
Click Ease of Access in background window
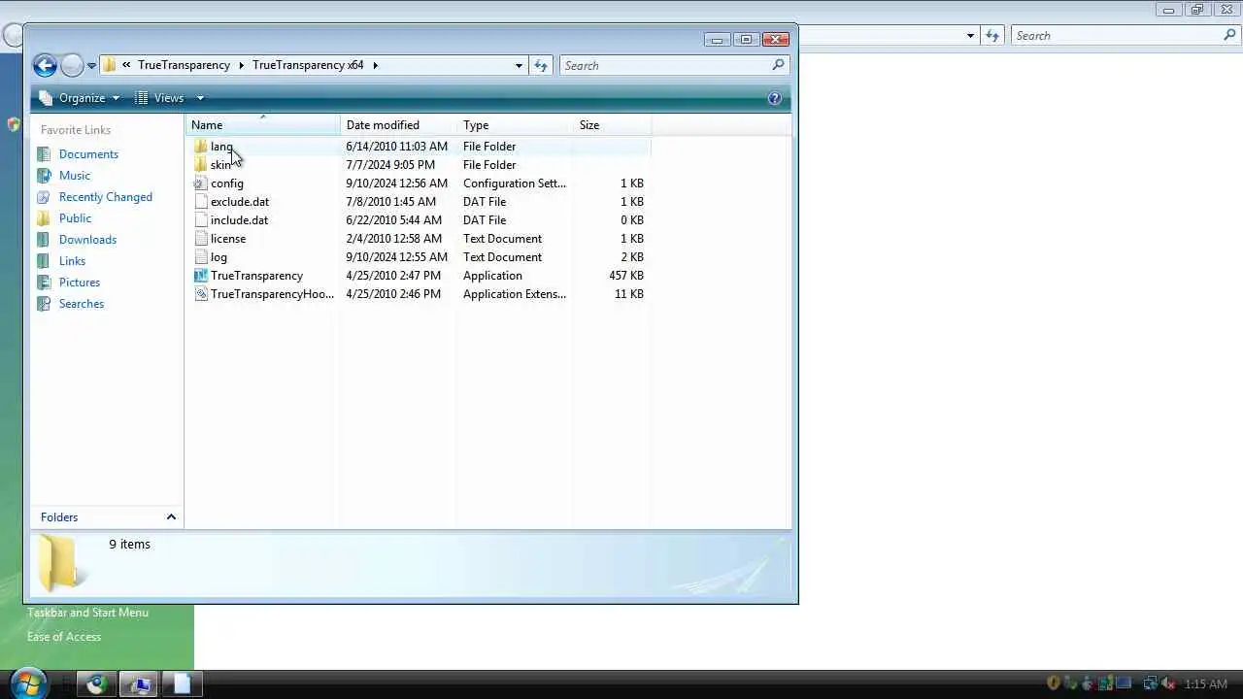pyautogui.click(x=64, y=637)
